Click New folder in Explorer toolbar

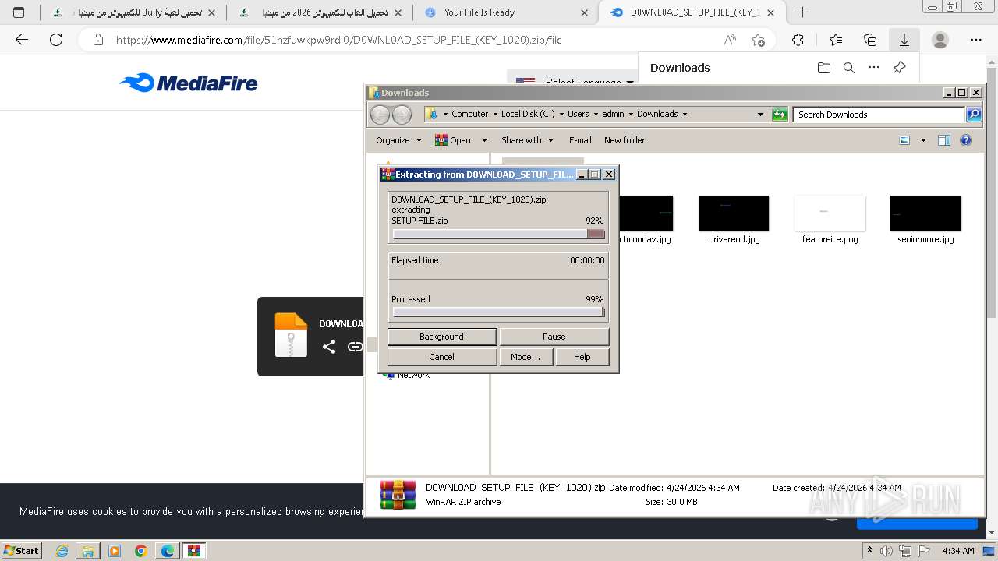pos(625,140)
